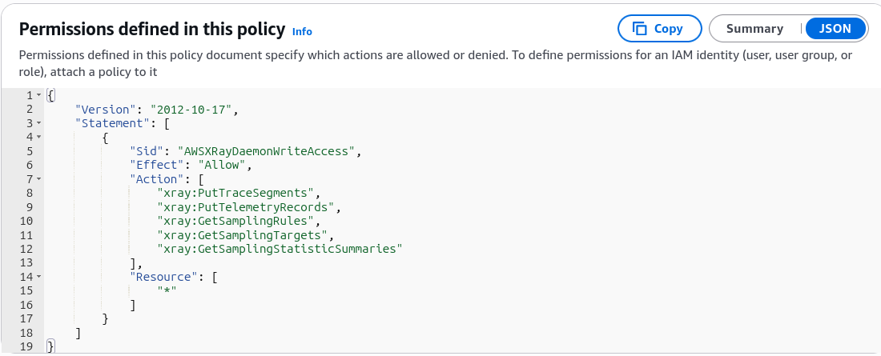Click the "*" resource value

coord(167,291)
